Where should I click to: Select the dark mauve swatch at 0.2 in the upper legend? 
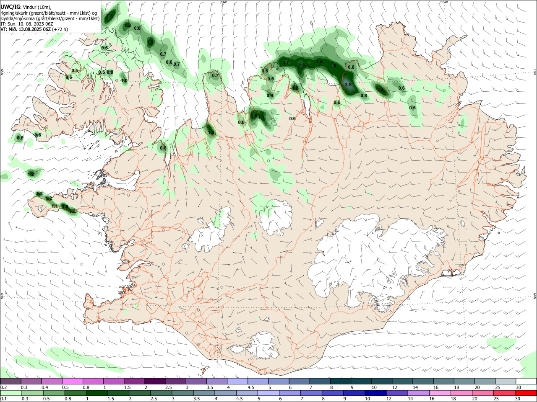(10, 381)
